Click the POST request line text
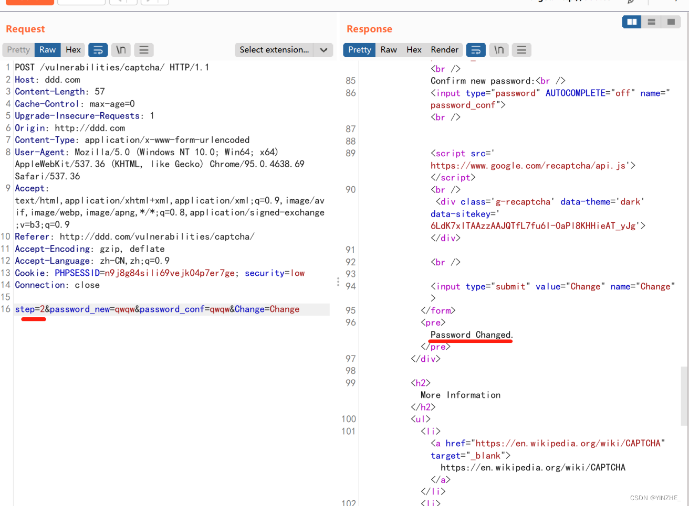This screenshot has width=689, height=506. (x=112, y=67)
